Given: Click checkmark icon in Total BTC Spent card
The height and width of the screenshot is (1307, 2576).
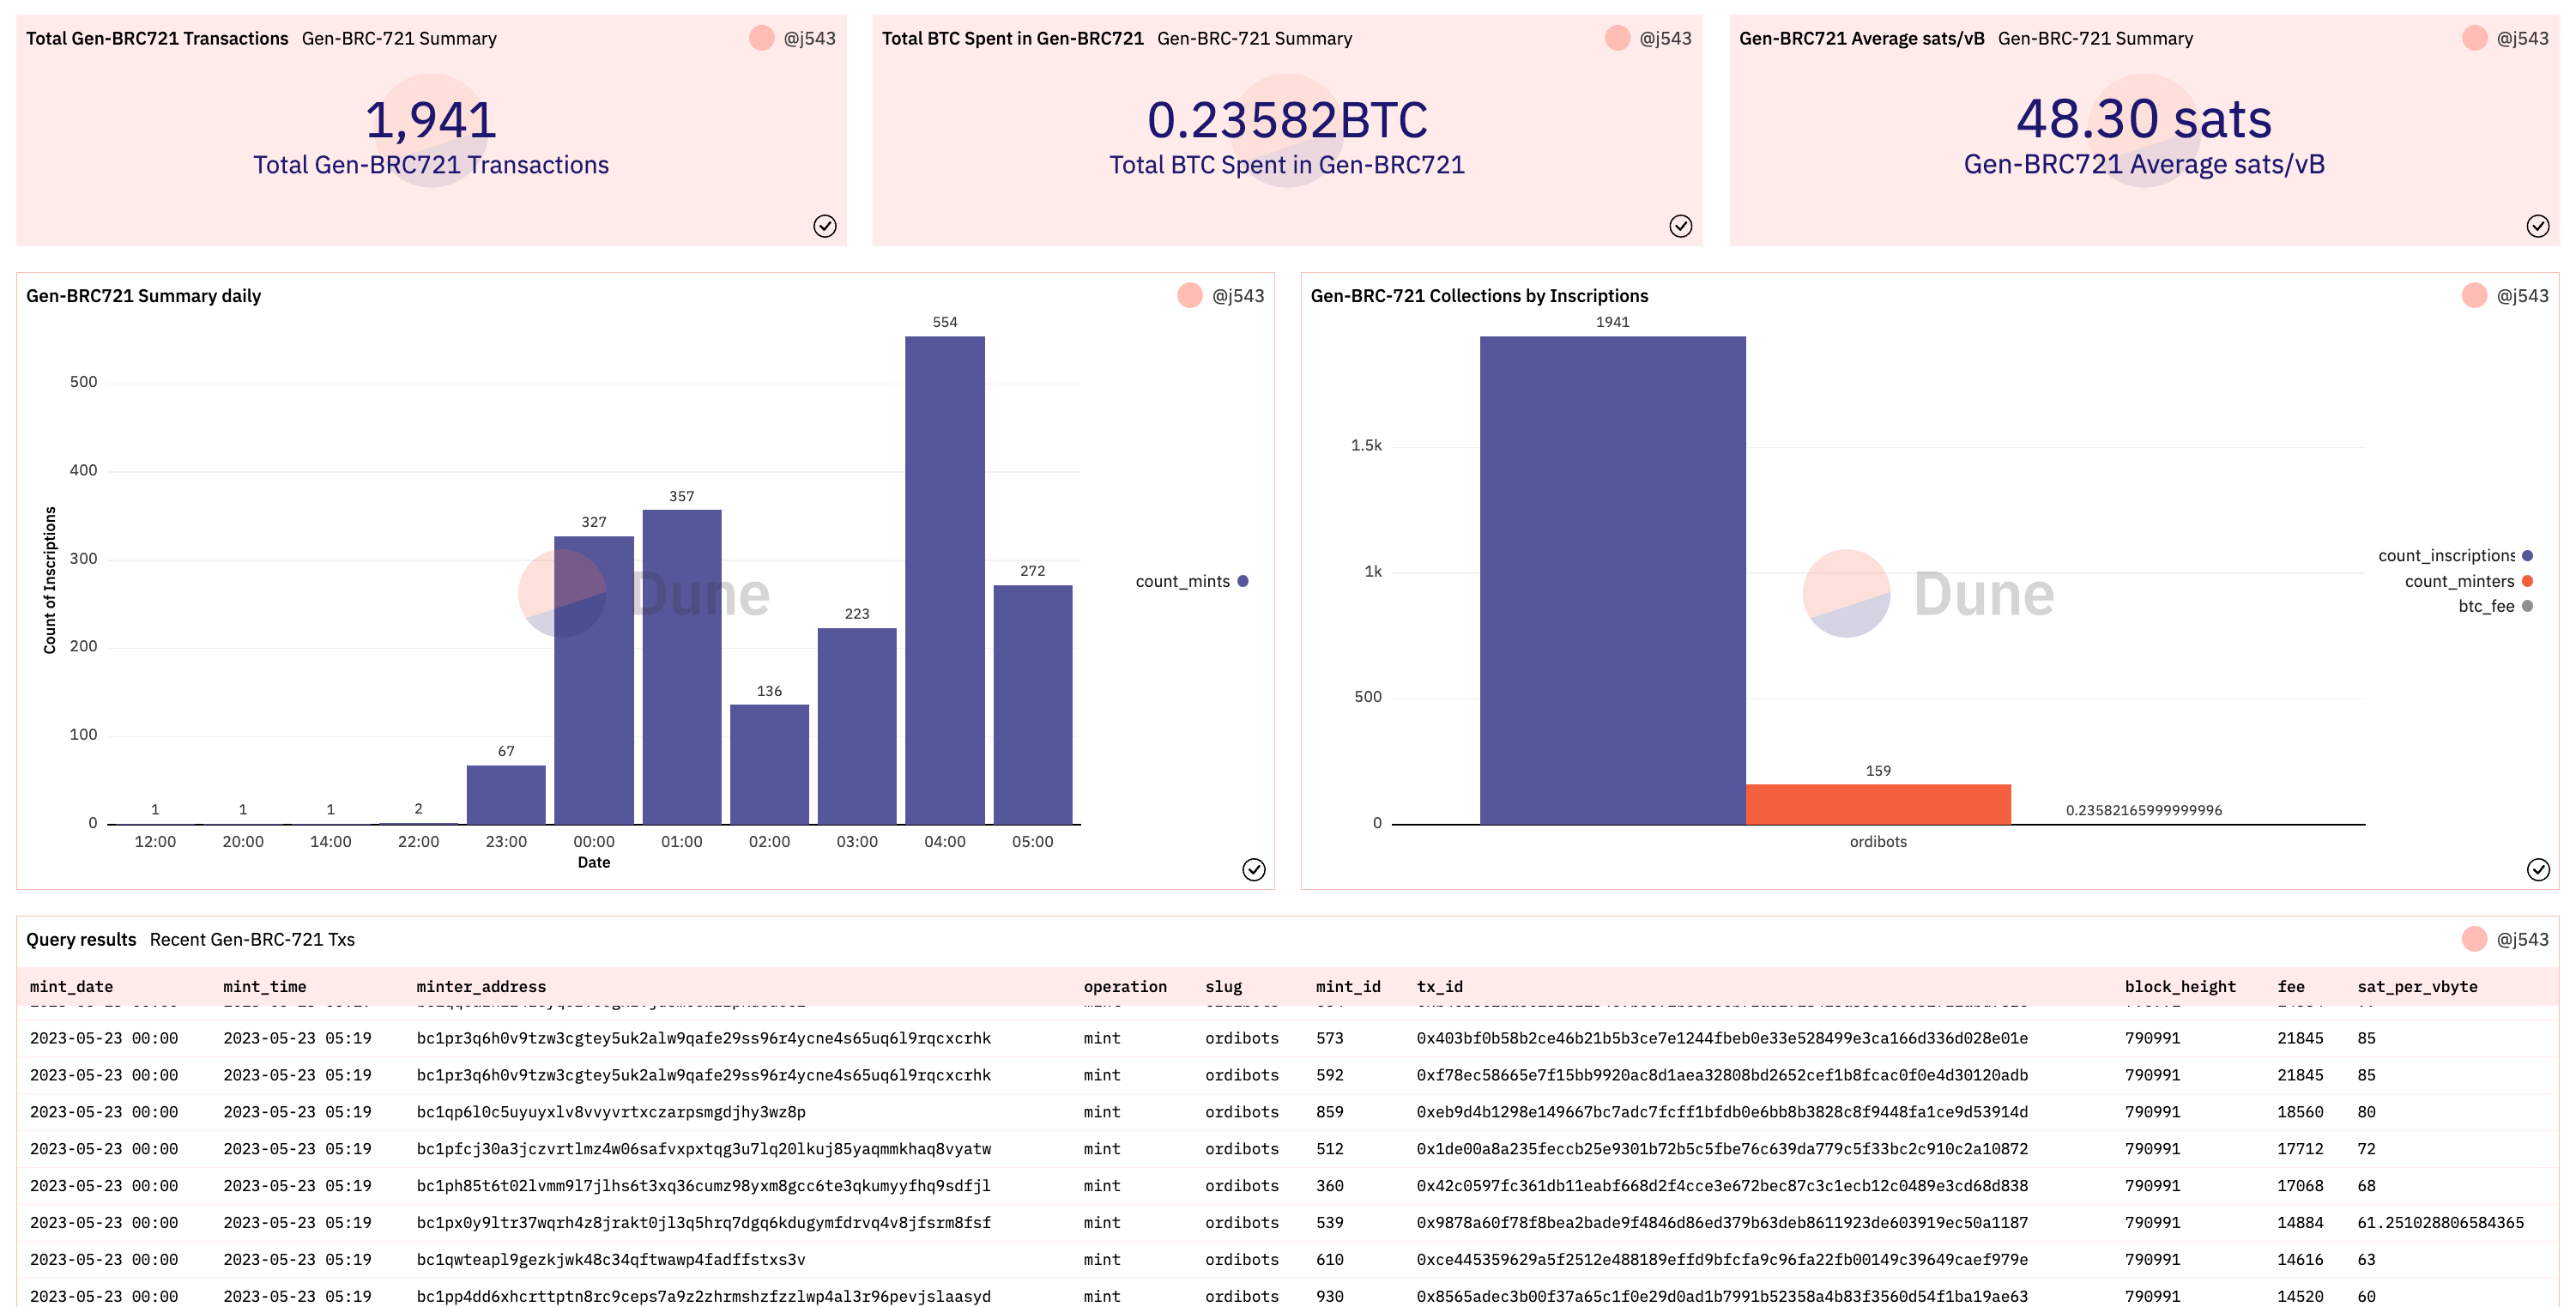Looking at the screenshot, I should 1680,226.
